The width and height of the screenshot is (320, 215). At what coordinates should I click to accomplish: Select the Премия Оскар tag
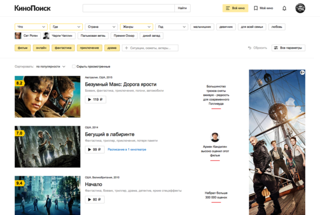click(x=124, y=36)
